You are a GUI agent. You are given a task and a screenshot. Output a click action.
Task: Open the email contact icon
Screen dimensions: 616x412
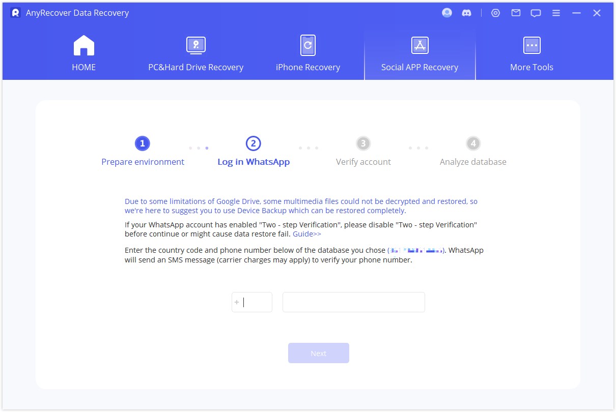[x=516, y=13]
